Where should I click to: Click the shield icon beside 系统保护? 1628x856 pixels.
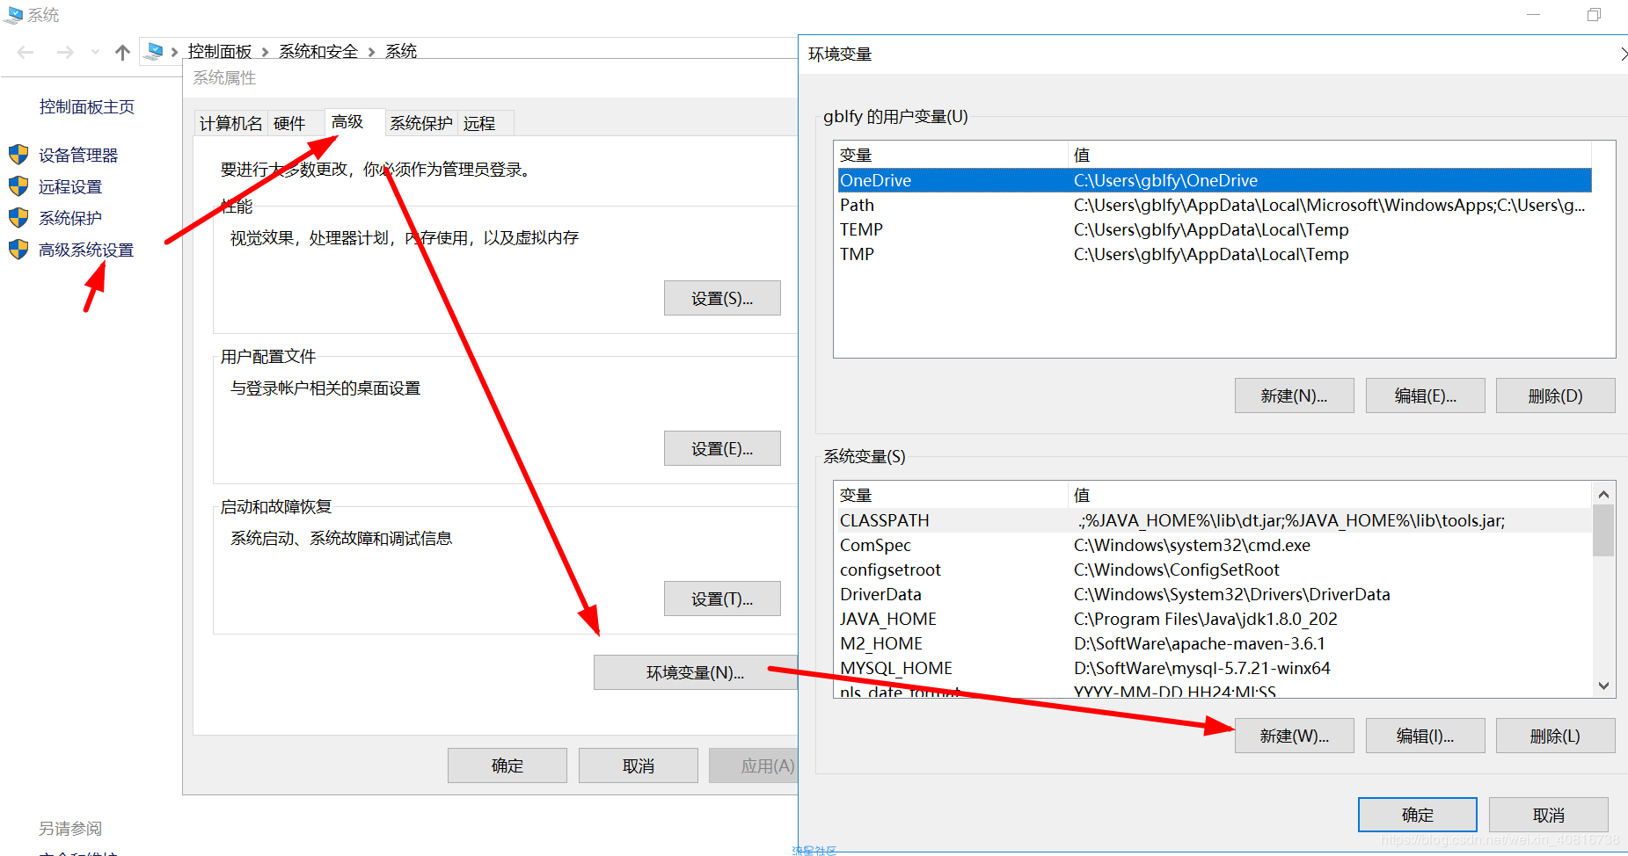[x=18, y=217]
